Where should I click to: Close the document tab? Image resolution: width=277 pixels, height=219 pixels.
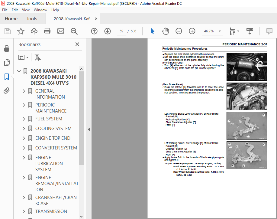(x=96, y=18)
